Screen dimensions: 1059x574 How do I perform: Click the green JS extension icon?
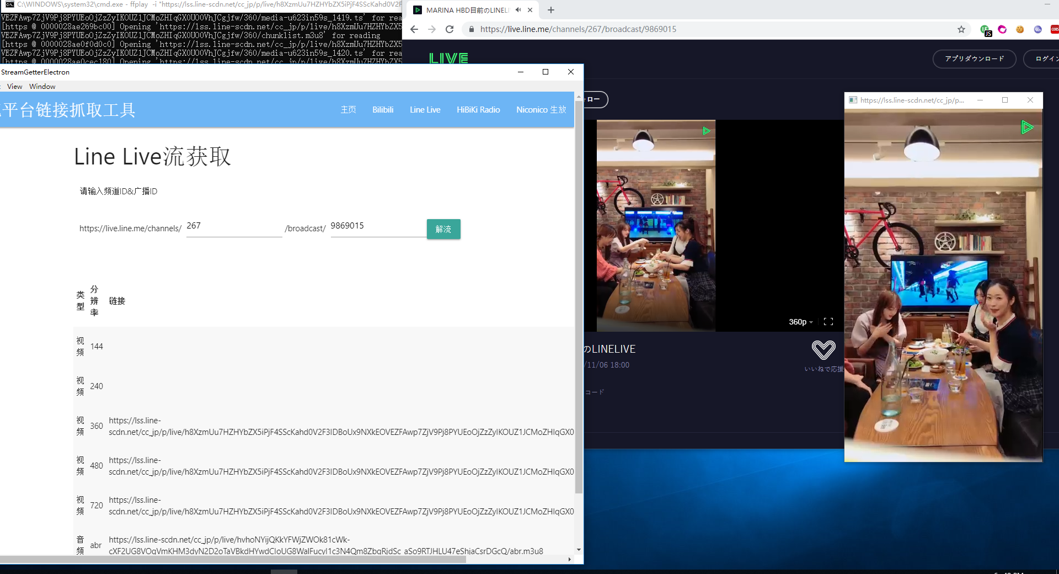coord(985,30)
